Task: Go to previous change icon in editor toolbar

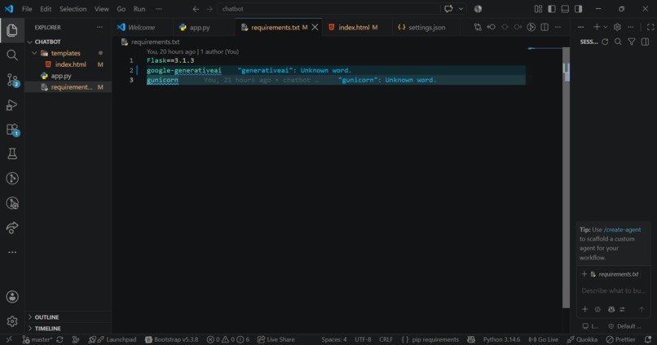Action: coord(491,27)
